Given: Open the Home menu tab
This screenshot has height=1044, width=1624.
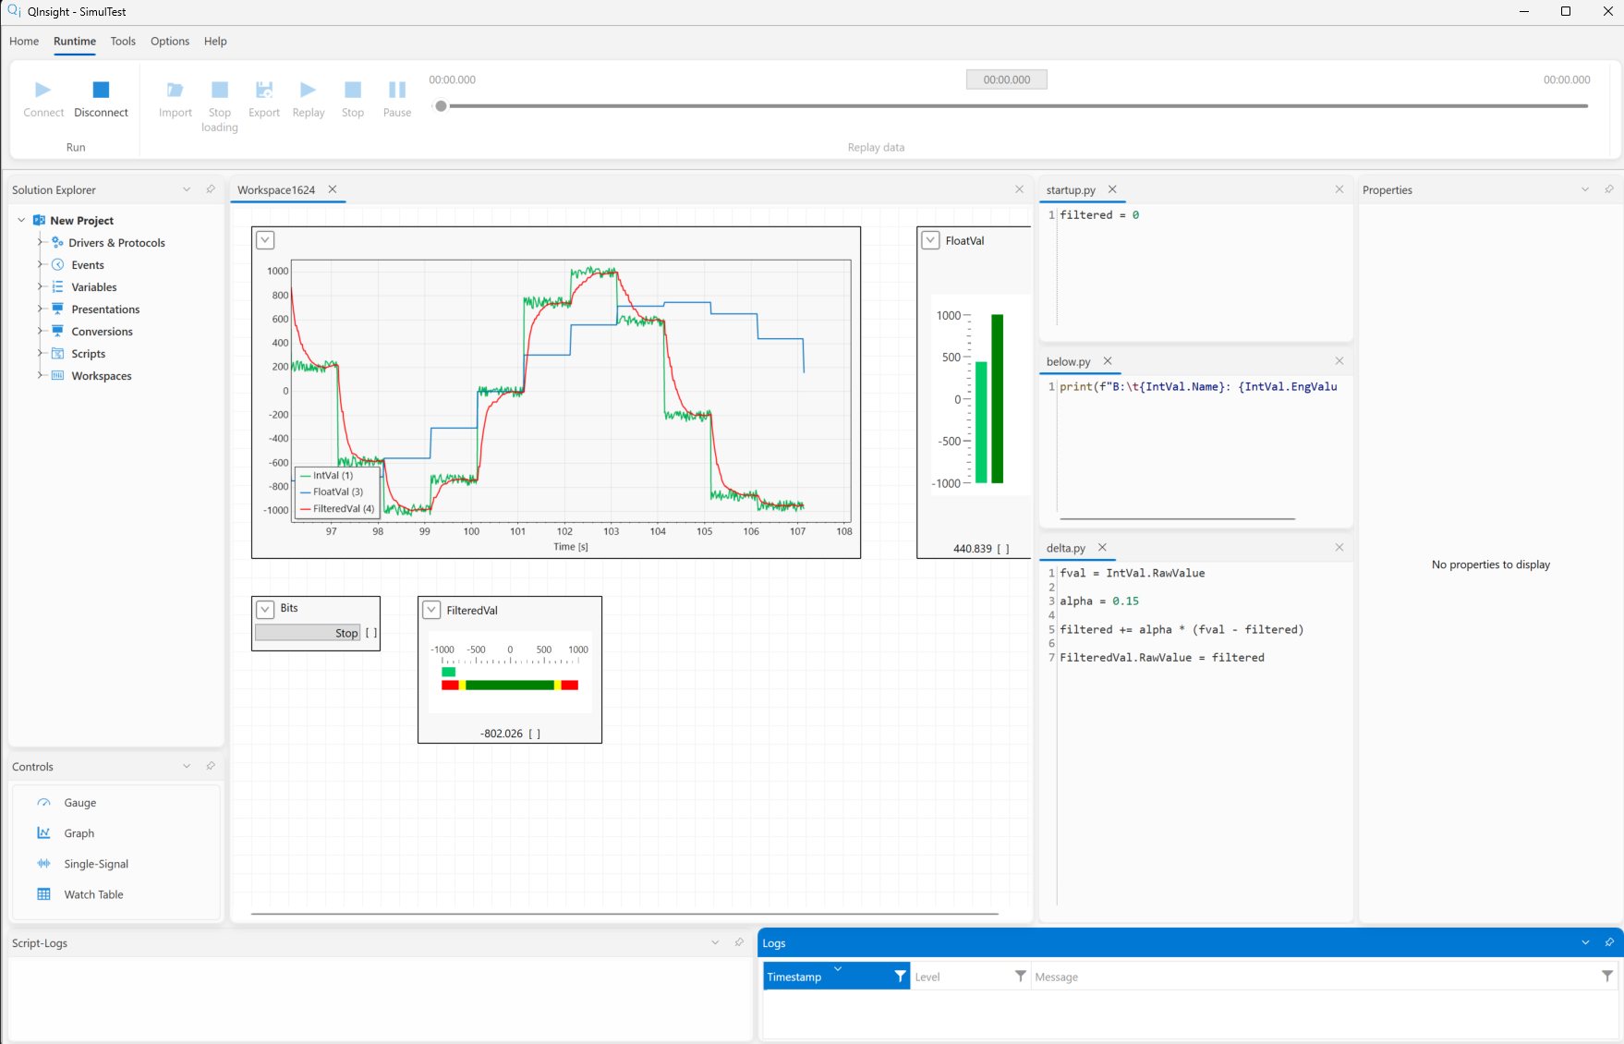Looking at the screenshot, I should [x=24, y=42].
